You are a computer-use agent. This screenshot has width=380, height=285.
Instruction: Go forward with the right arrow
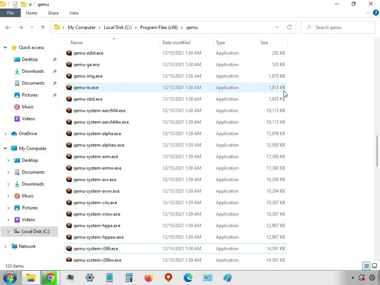[x=21, y=27]
